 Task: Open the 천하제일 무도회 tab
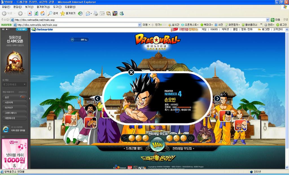pyautogui.click(x=182, y=148)
